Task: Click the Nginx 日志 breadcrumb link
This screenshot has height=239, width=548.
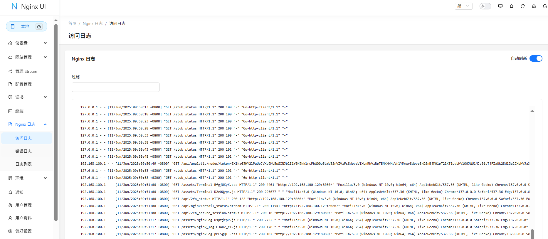Action: [x=93, y=23]
